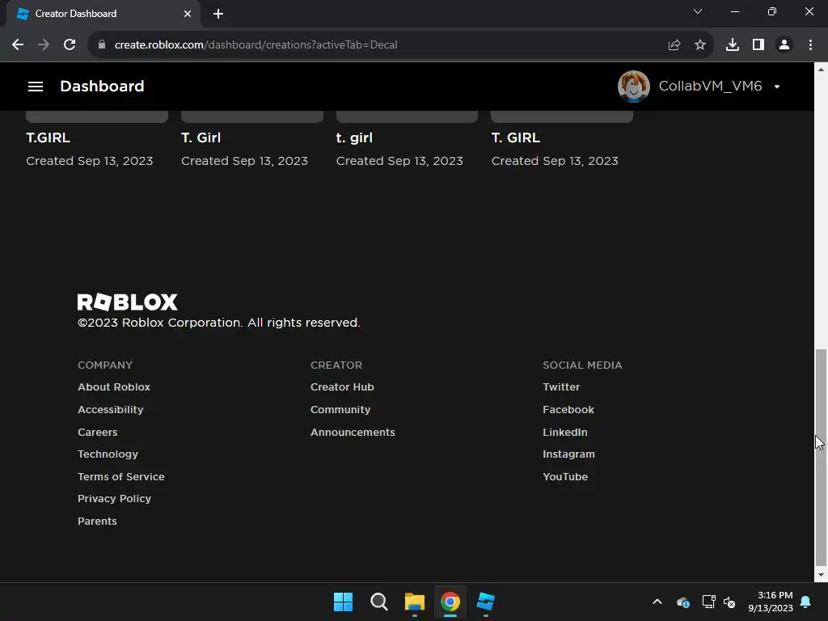Screen dimensions: 828x621
Task: Open the hamburger navigation menu
Action: [x=36, y=87]
